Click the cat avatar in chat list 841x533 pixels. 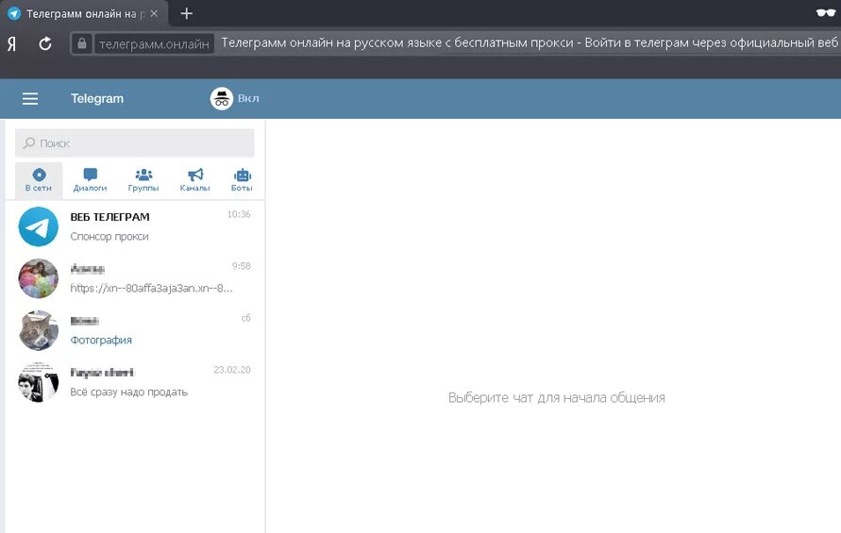click(x=38, y=330)
